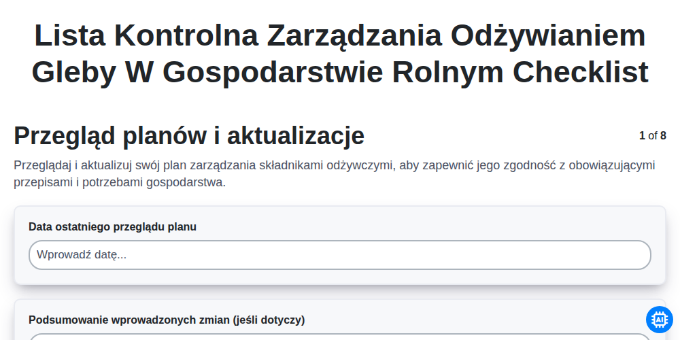Screen dimensions: 680x340
Task: Focus the summary text field below Podsumowanie label
Action: click(x=340, y=337)
